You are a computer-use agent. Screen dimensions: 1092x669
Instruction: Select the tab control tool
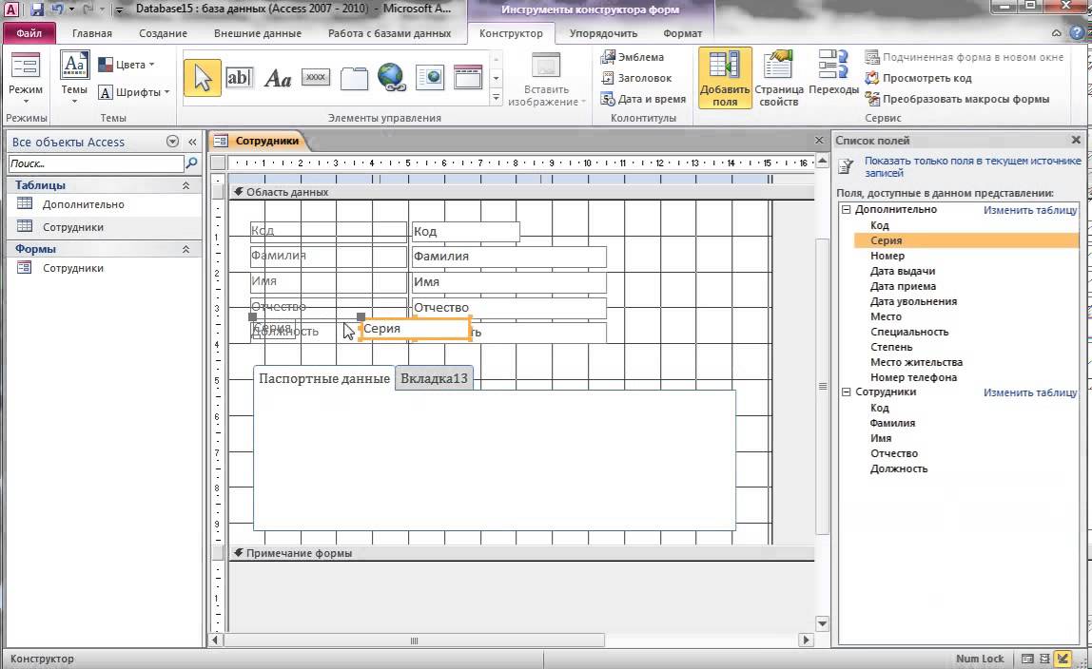pyautogui.click(x=354, y=78)
